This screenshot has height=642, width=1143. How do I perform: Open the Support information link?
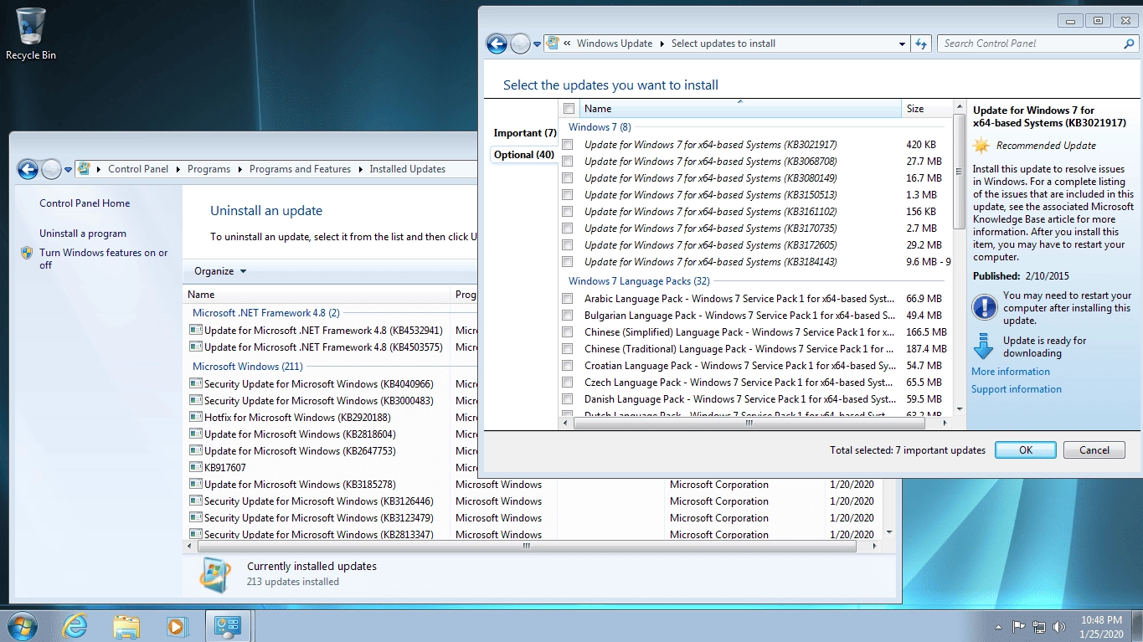click(x=1017, y=389)
